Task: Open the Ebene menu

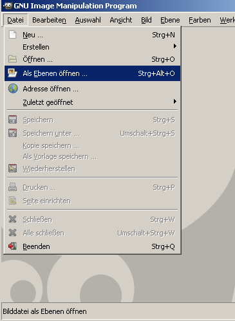Action: tap(170, 20)
